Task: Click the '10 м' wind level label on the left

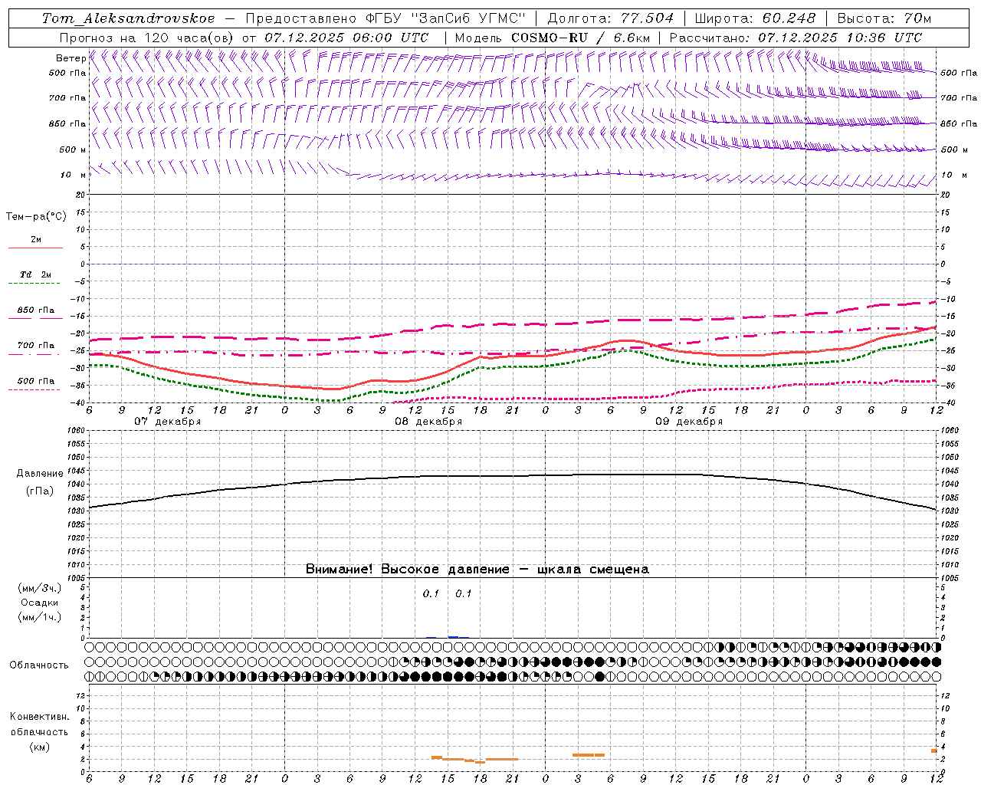Action: coord(74,175)
